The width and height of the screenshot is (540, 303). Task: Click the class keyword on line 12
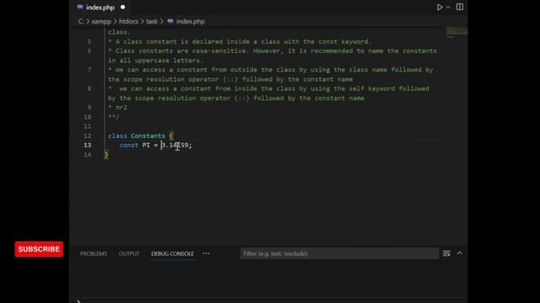[x=117, y=136]
